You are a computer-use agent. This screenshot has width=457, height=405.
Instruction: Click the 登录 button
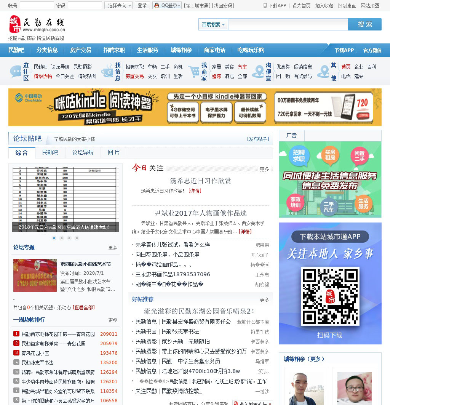(x=142, y=5)
